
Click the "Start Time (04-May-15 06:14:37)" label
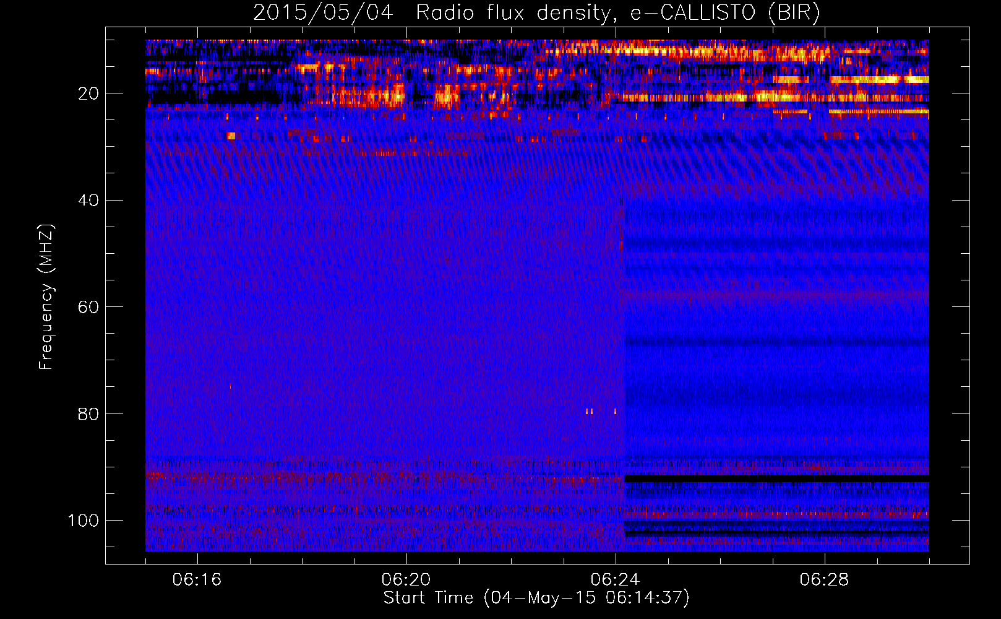[x=536, y=598]
